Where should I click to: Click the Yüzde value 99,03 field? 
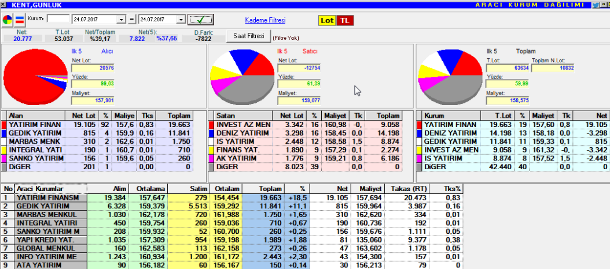(93, 84)
